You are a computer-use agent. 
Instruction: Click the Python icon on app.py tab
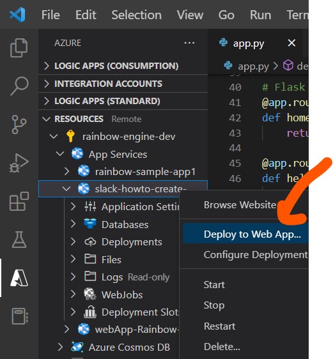pyautogui.click(x=223, y=43)
